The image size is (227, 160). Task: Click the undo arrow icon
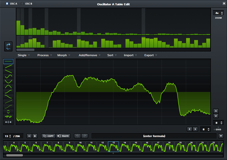(77, 136)
